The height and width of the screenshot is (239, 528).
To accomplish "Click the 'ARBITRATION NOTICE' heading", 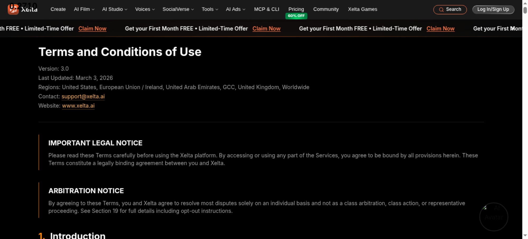I will click(x=86, y=191).
